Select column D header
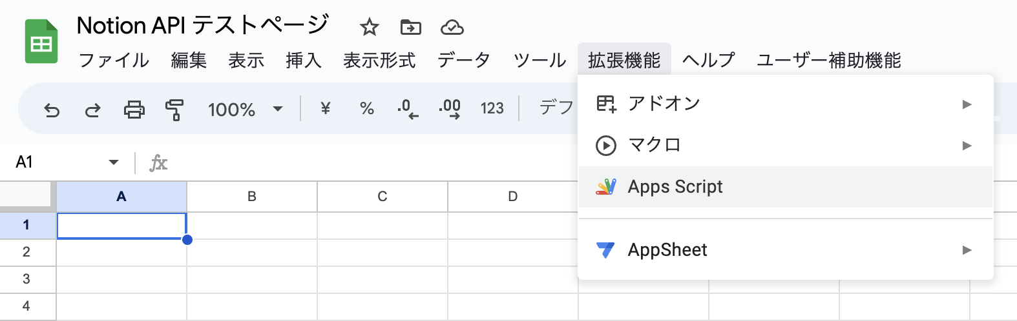This screenshot has width=1017, height=321. coord(513,197)
